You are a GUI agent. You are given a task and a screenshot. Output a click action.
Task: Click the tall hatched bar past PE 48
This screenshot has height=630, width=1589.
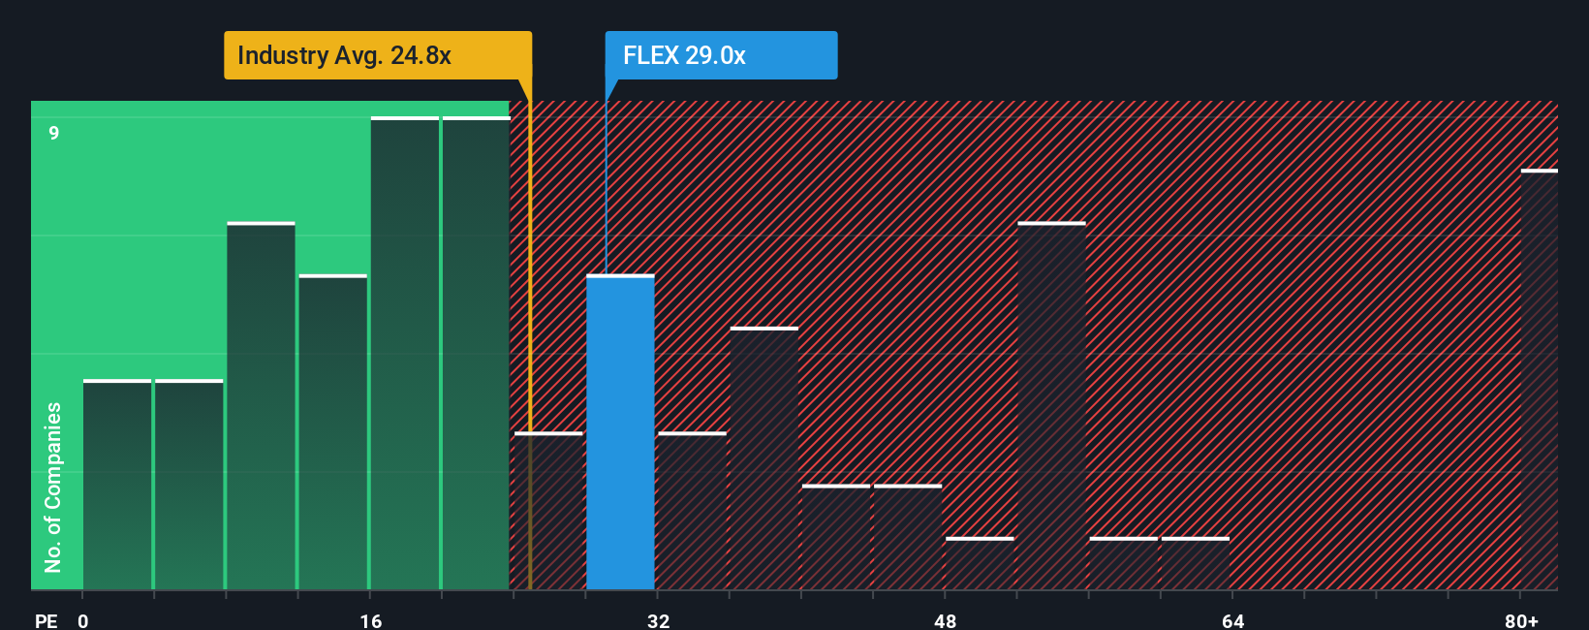click(x=1051, y=406)
